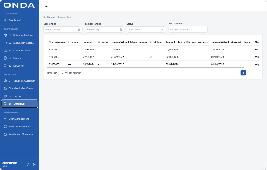Click the No. Dokumen search field
The height and width of the screenshot is (170, 267).
tap(188, 29)
